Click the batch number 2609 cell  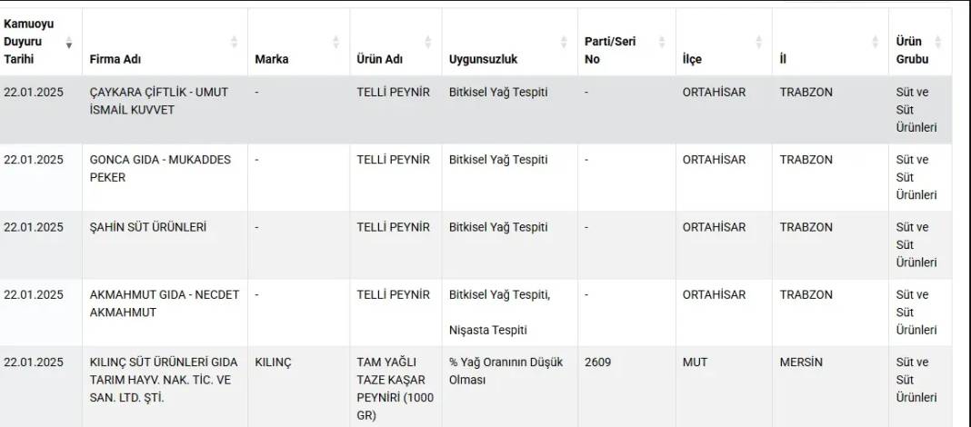click(x=597, y=362)
